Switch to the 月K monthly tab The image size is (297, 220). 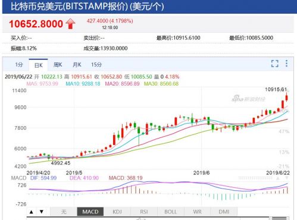77,65
